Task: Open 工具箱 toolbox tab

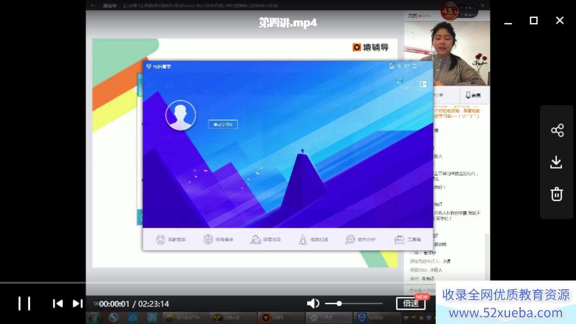Action: click(x=408, y=240)
